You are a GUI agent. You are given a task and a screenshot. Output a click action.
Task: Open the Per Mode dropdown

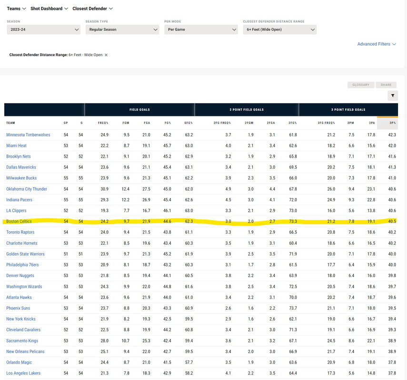coord(201,29)
